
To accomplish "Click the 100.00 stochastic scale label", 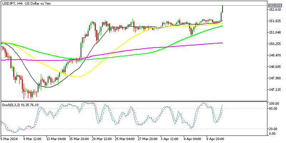I will pyautogui.click(x=274, y=104).
